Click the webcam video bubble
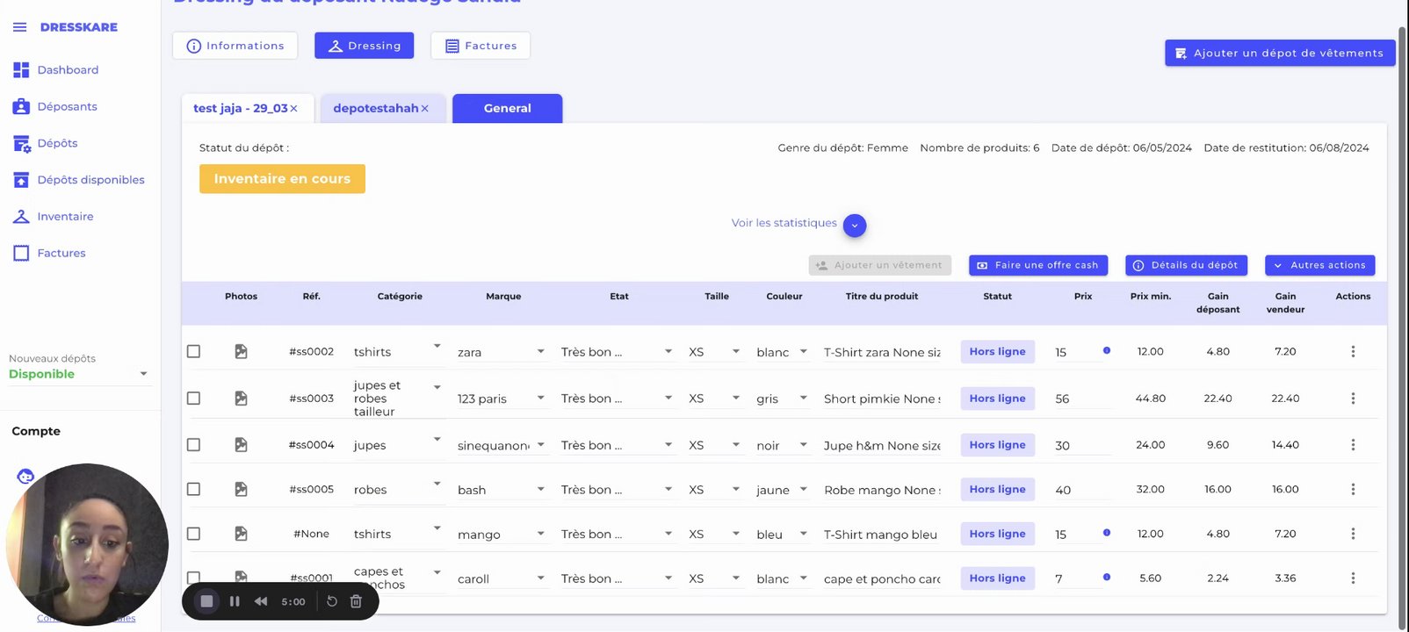Screen dimensions: 1409x632 [x=87, y=544]
